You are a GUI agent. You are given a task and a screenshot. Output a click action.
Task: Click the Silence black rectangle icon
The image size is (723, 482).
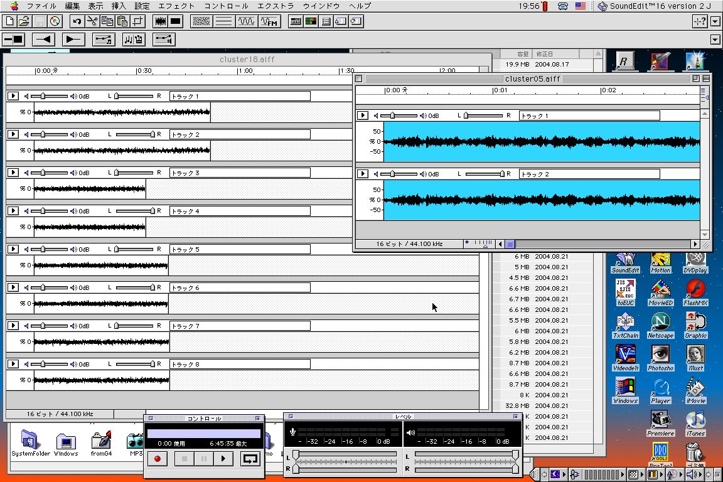point(176,21)
